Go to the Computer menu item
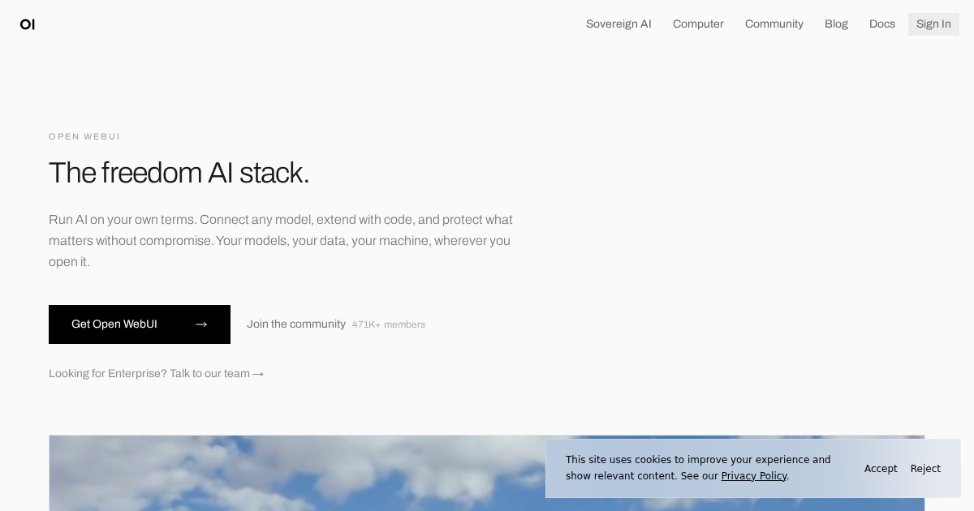This screenshot has width=974, height=511. 698,24
